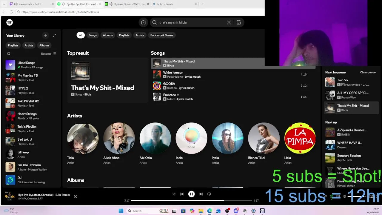Play Embrace It from songs list
Viewport: 382px width, 215px height.
pos(233,97)
